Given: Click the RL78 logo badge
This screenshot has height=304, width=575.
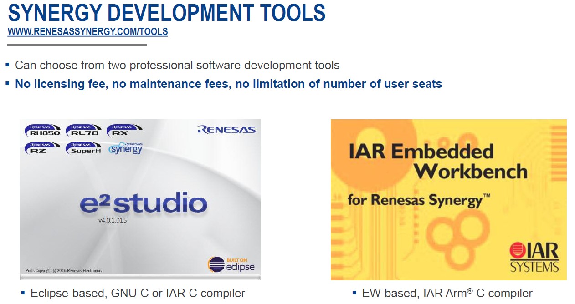Looking at the screenshot, I should (x=83, y=130).
